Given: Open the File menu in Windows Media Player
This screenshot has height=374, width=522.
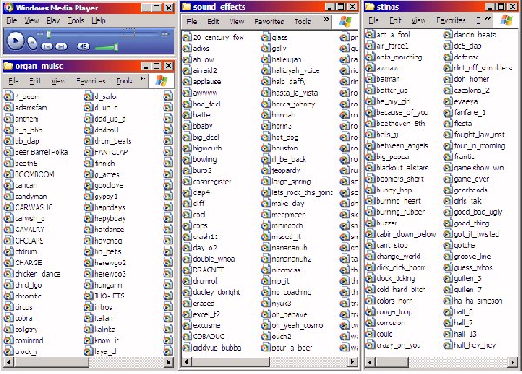Looking at the screenshot, I should coord(11,21).
